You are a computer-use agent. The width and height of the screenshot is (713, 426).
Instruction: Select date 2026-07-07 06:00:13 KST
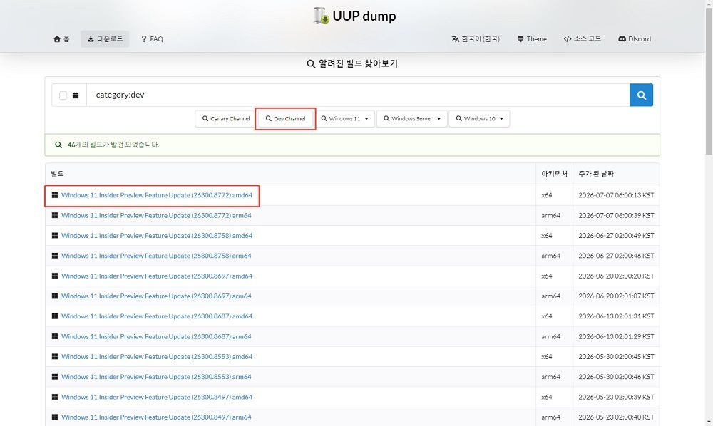pyautogui.click(x=616, y=195)
